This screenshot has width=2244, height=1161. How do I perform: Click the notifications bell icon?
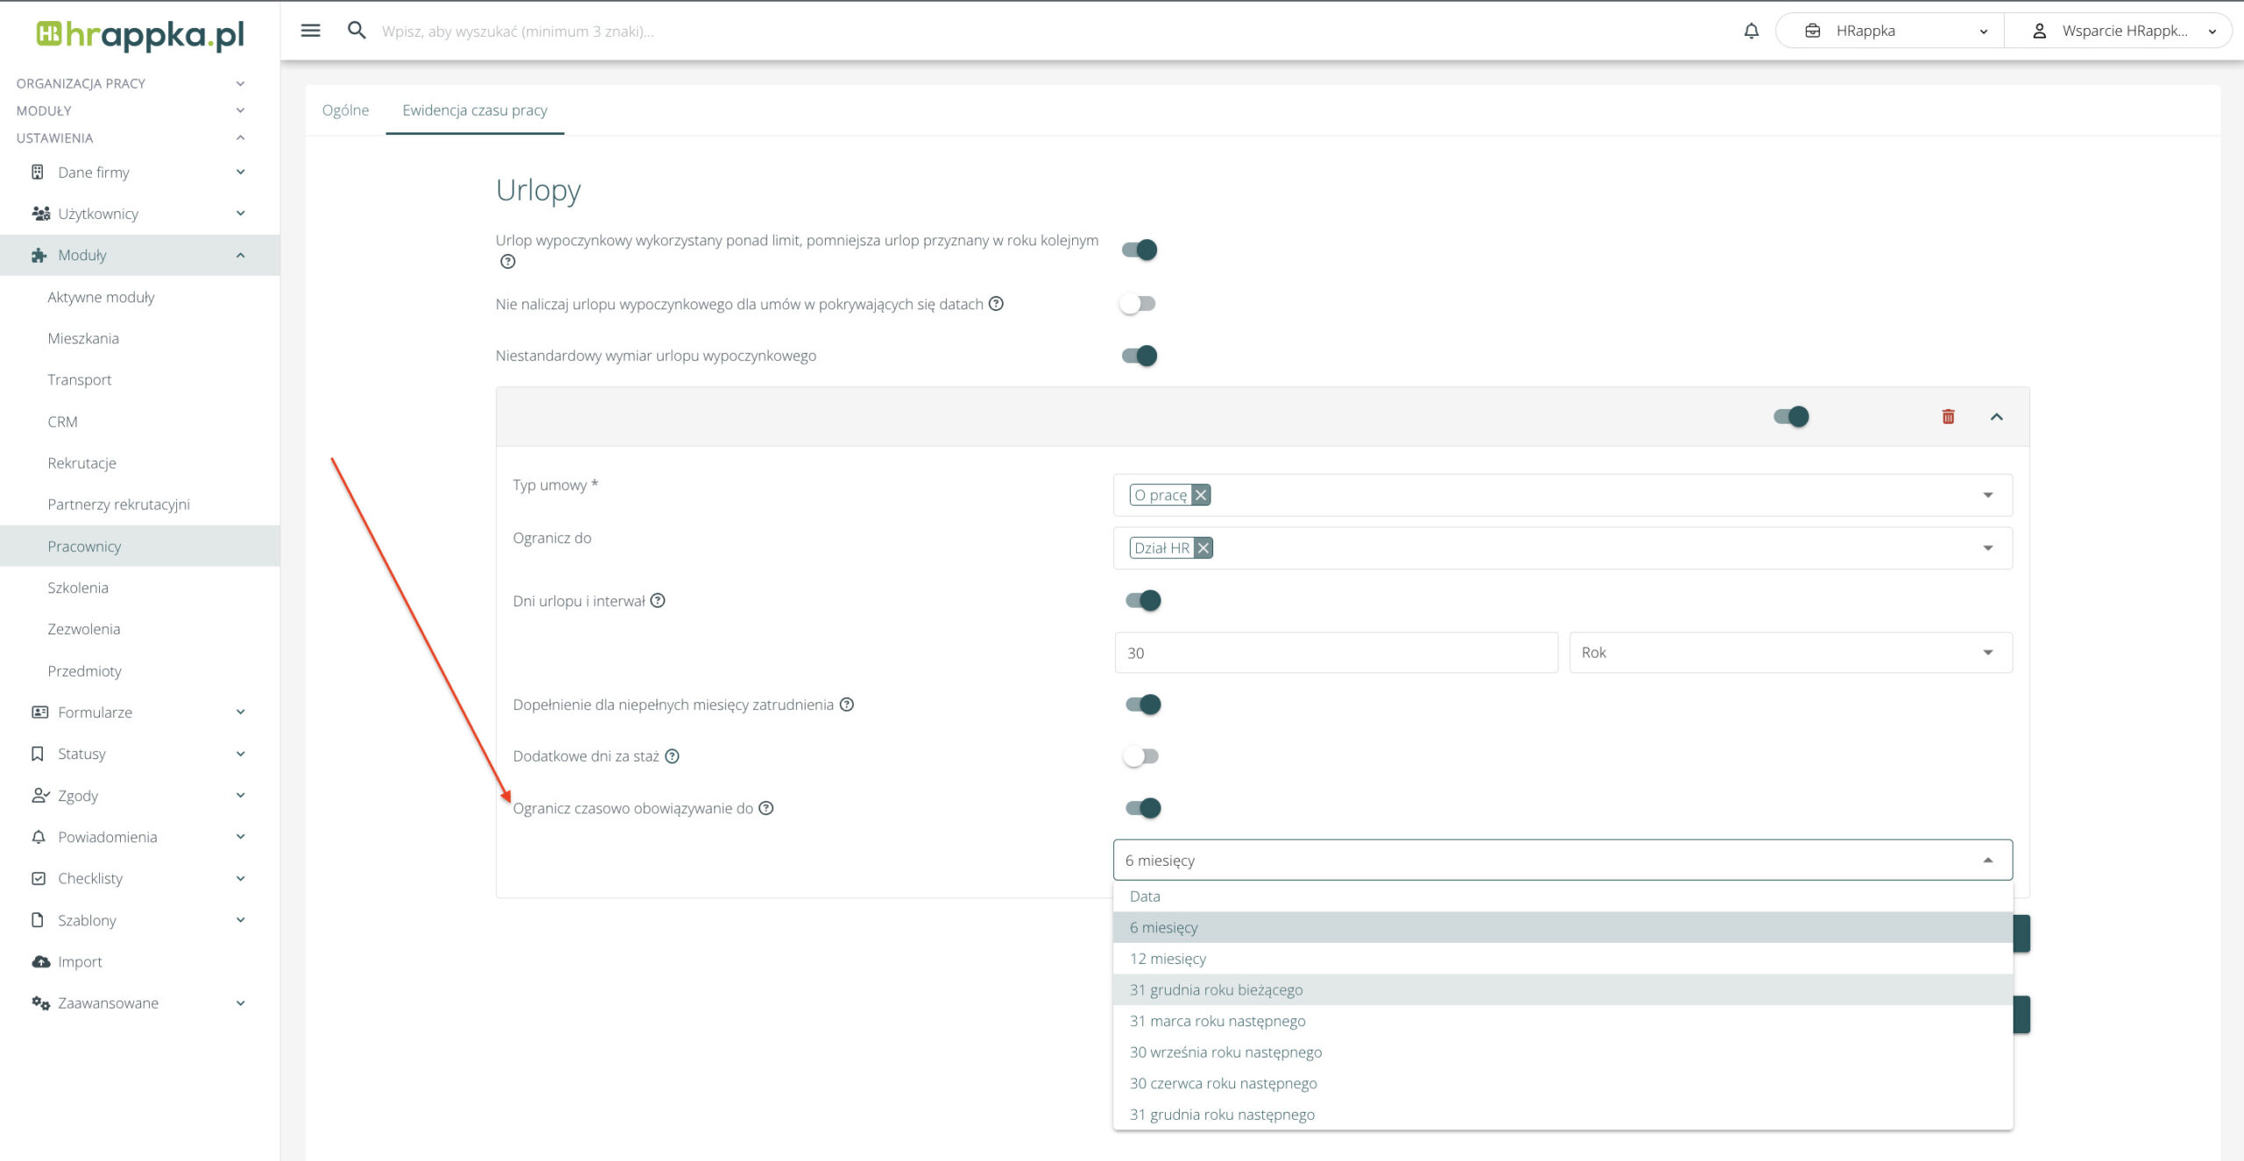(x=1750, y=31)
